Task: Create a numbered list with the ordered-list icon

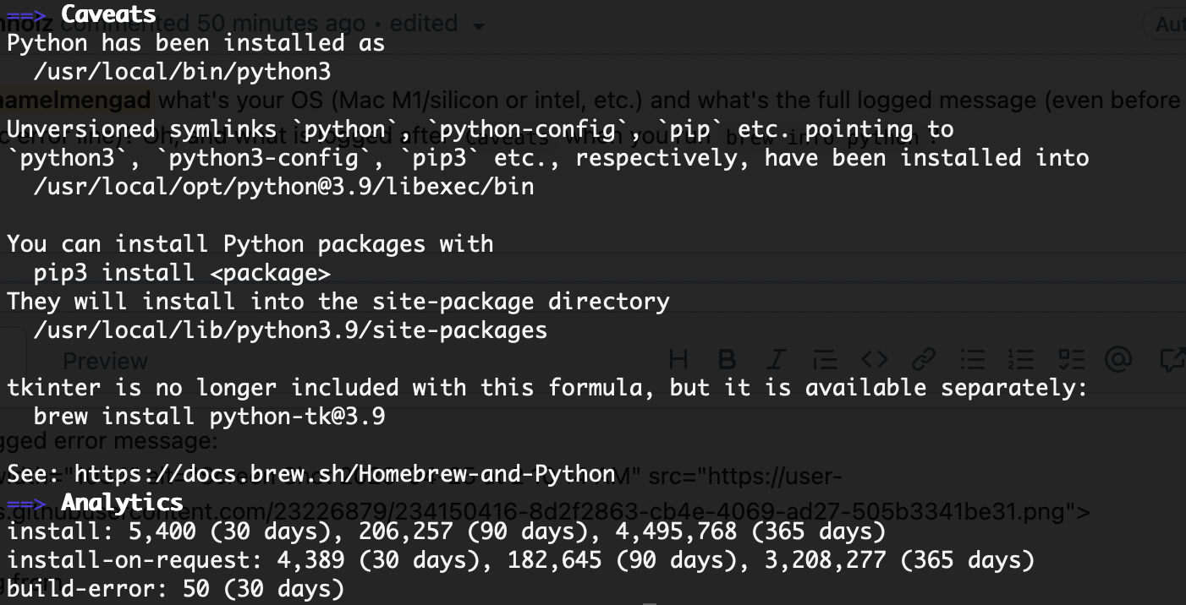Action: point(1021,359)
